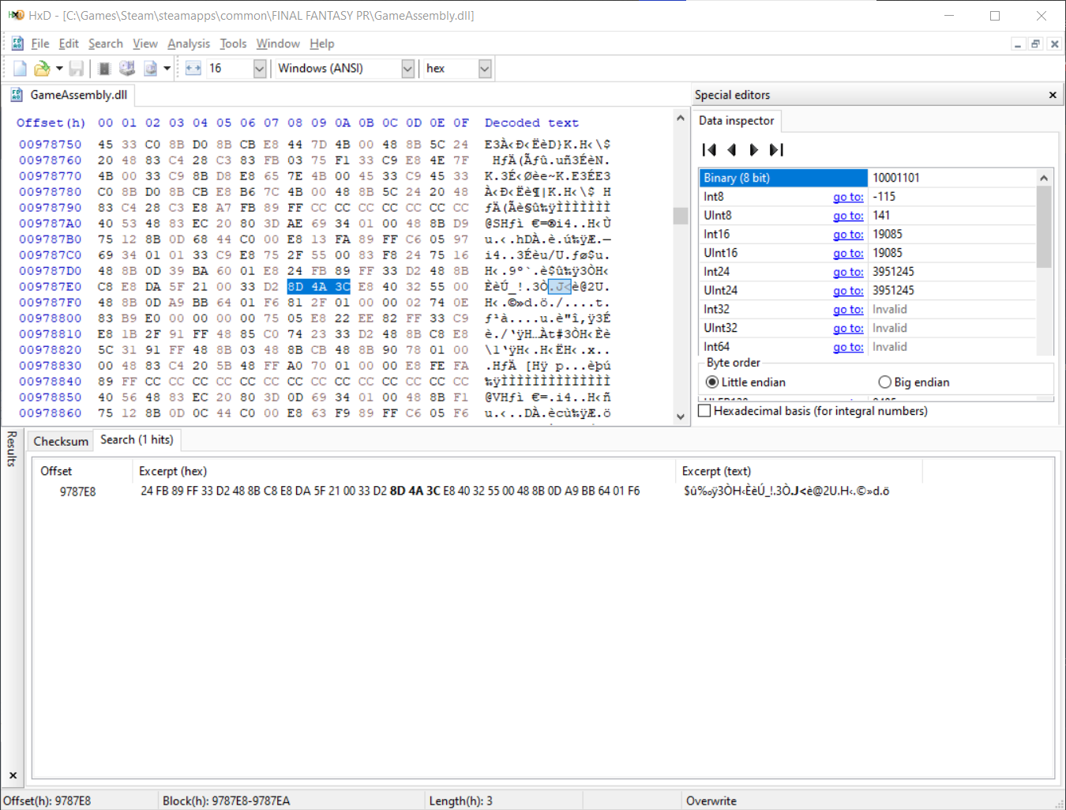1066x810 pixels.
Task: Switch to the Checksum results tab
Action: pos(61,442)
